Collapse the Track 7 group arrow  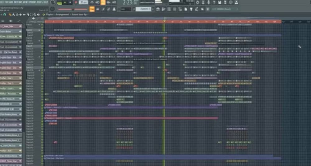(39, 41)
